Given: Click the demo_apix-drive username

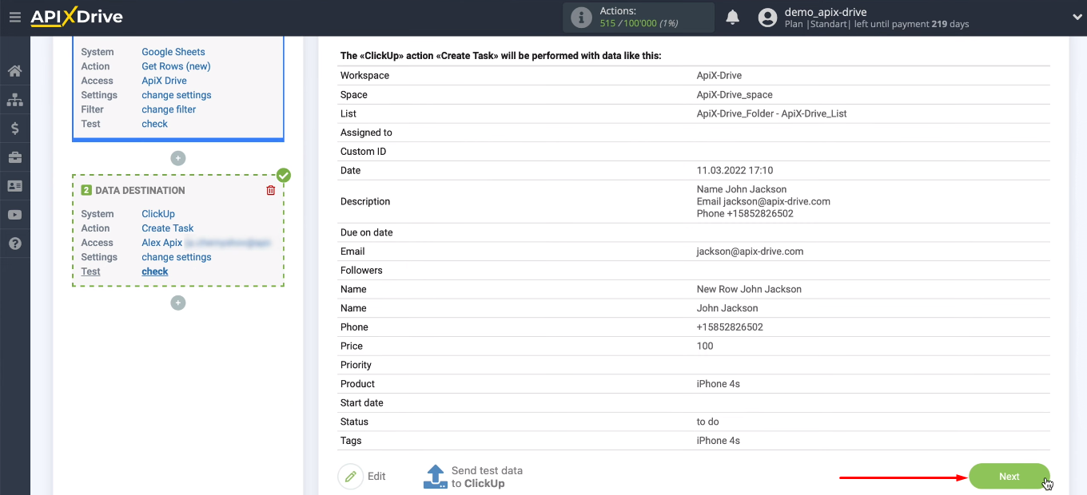Looking at the screenshot, I should (x=826, y=12).
